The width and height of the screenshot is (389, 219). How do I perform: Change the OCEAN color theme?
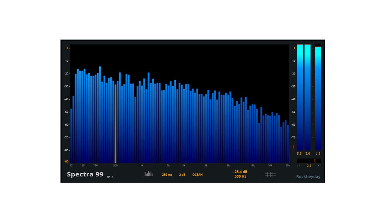click(x=197, y=175)
